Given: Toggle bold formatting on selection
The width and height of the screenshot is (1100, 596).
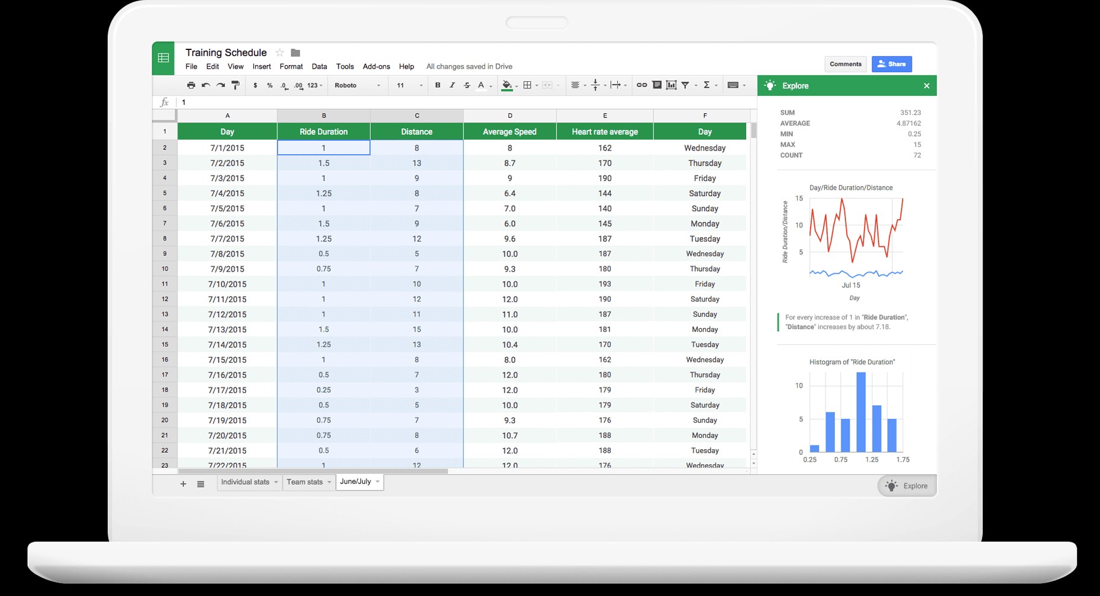Looking at the screenshot, I should [437, 85].
